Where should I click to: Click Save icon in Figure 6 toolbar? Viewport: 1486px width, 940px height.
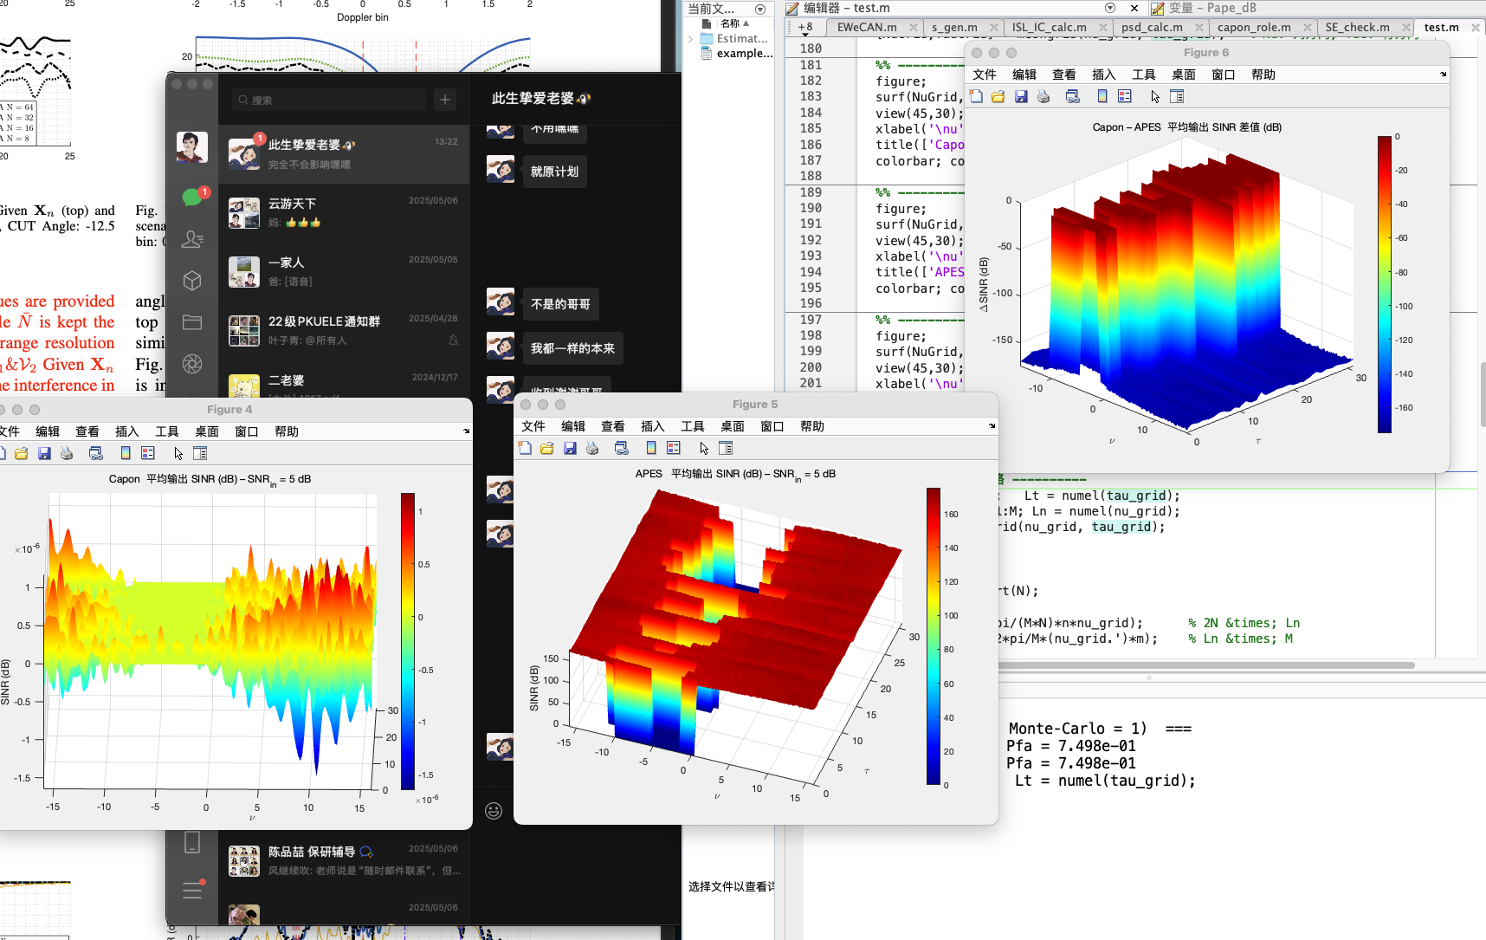click(x=1021, y=96)
